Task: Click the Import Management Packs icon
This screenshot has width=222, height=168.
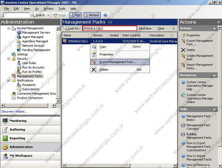Action: click(183, 65)
